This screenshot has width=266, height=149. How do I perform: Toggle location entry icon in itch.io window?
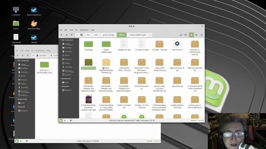(x=180, y=35)
